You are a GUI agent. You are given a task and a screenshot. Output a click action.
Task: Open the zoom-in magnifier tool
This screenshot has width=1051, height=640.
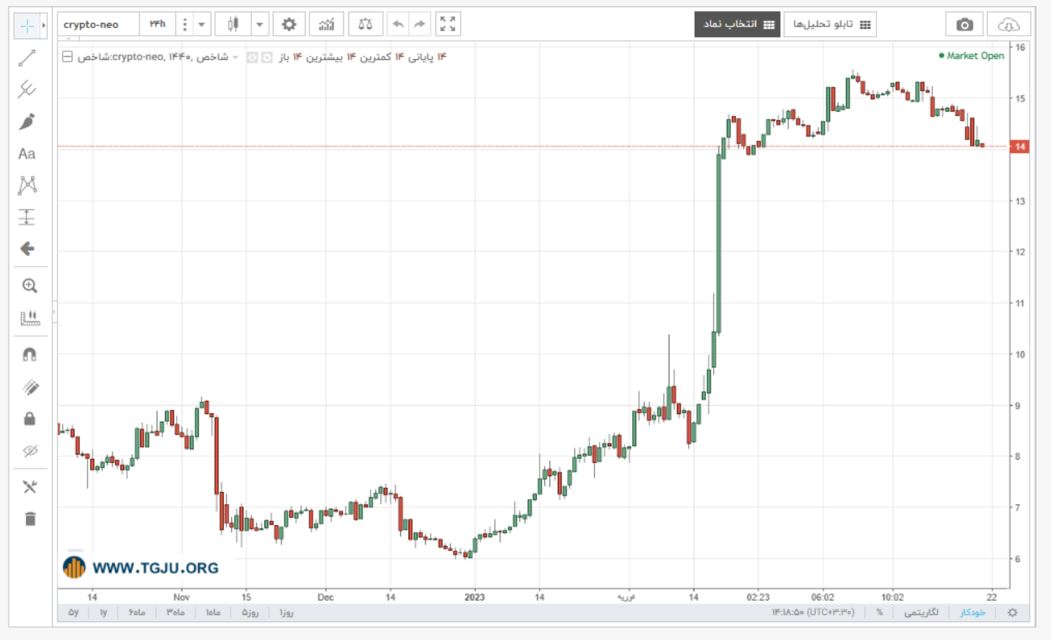29,286
